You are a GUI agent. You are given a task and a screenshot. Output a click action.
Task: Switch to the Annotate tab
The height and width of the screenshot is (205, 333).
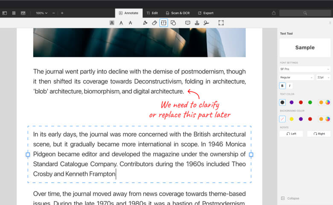(x=129, y=13)
